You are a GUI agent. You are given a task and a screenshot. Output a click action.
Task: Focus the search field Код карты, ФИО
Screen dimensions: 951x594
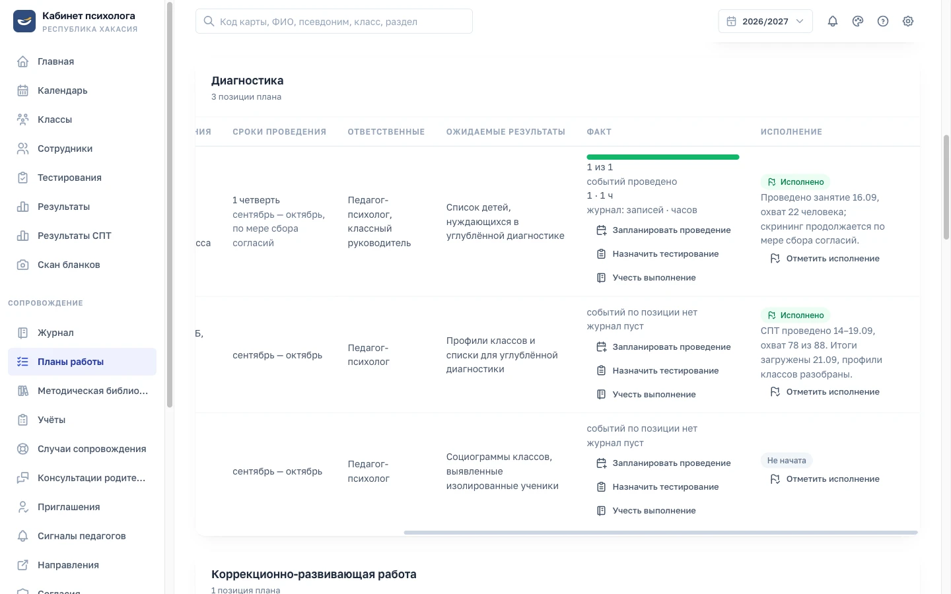(334, 21)
